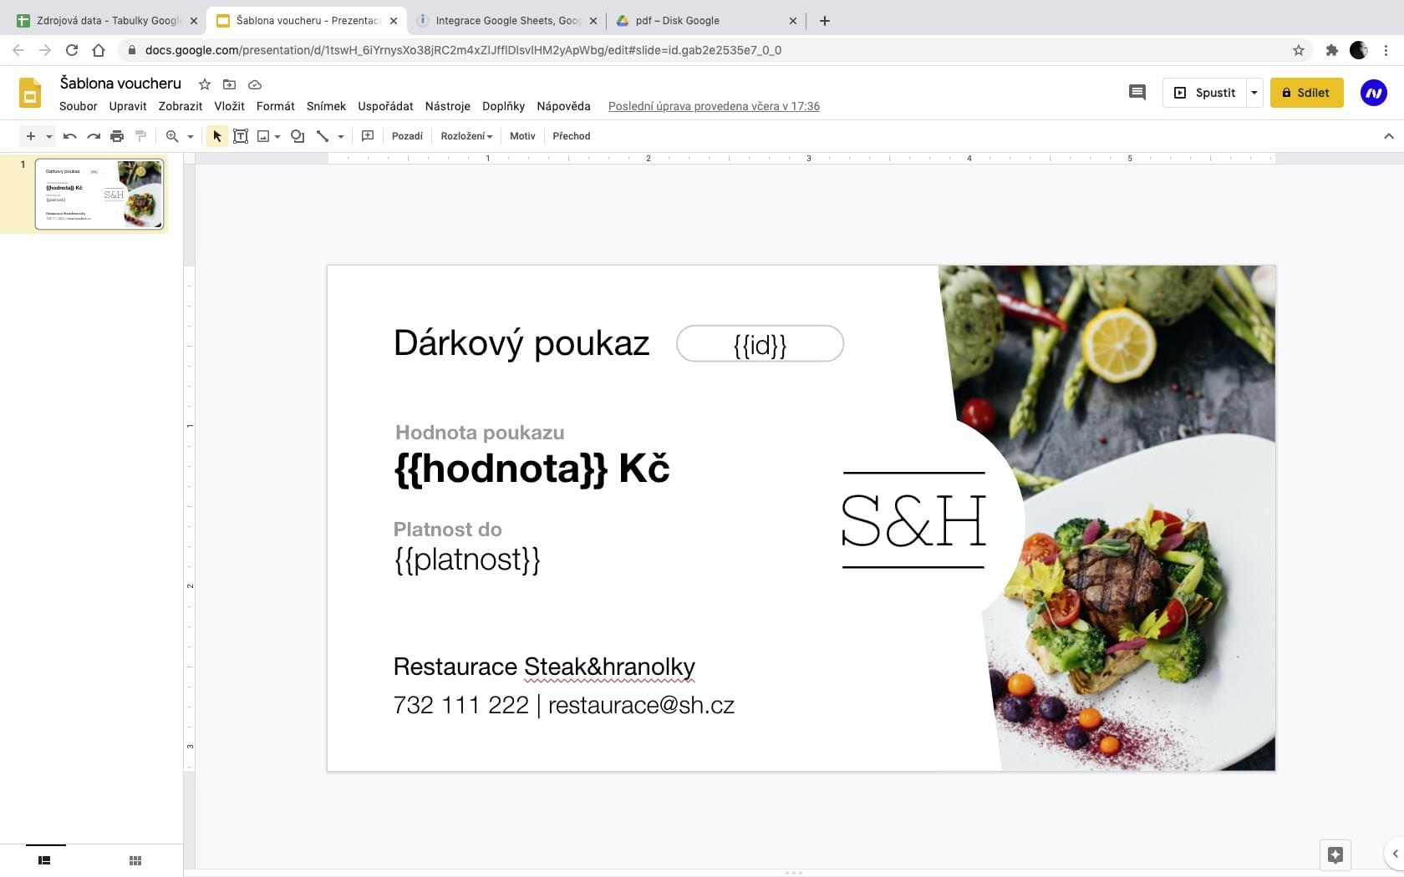Open the Rozložení layout dropdown
This screenshot has height=877, width=1404.
[466, 136]
